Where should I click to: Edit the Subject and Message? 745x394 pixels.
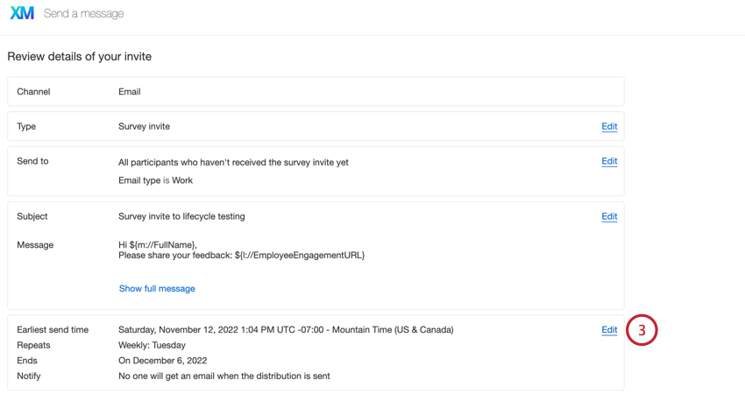point(609,216)
